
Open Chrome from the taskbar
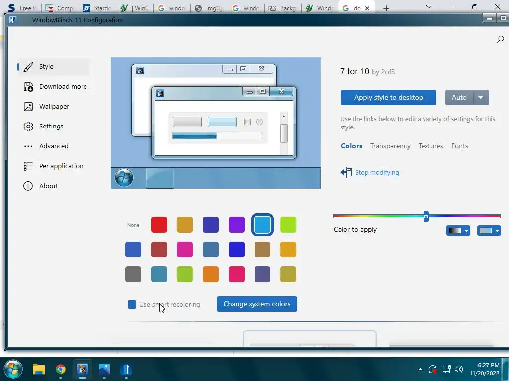click(60, 369)
